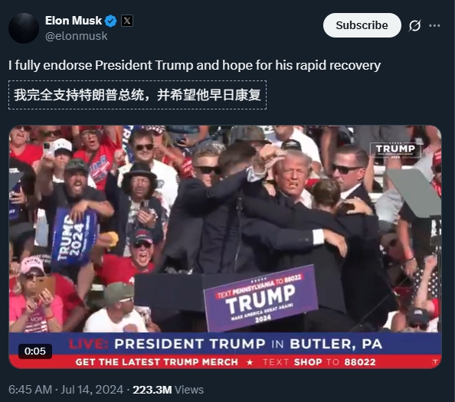Play the Butler, PA rally video
The image size is (455, 402).
click(x=225, y=247)
